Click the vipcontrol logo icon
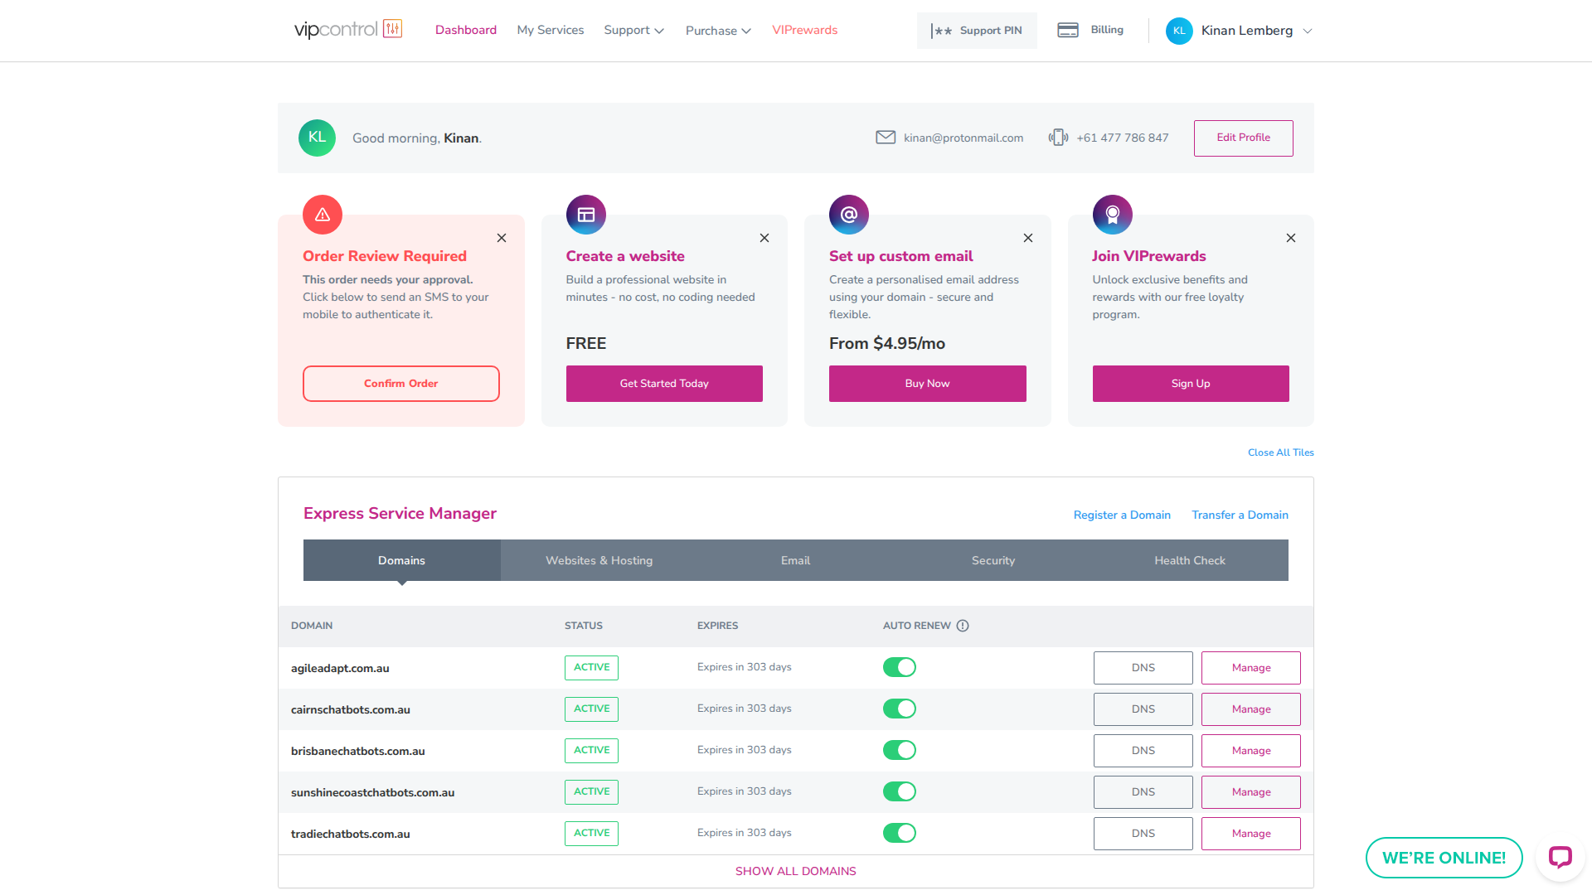The image size is (1592, 895). 392,29
